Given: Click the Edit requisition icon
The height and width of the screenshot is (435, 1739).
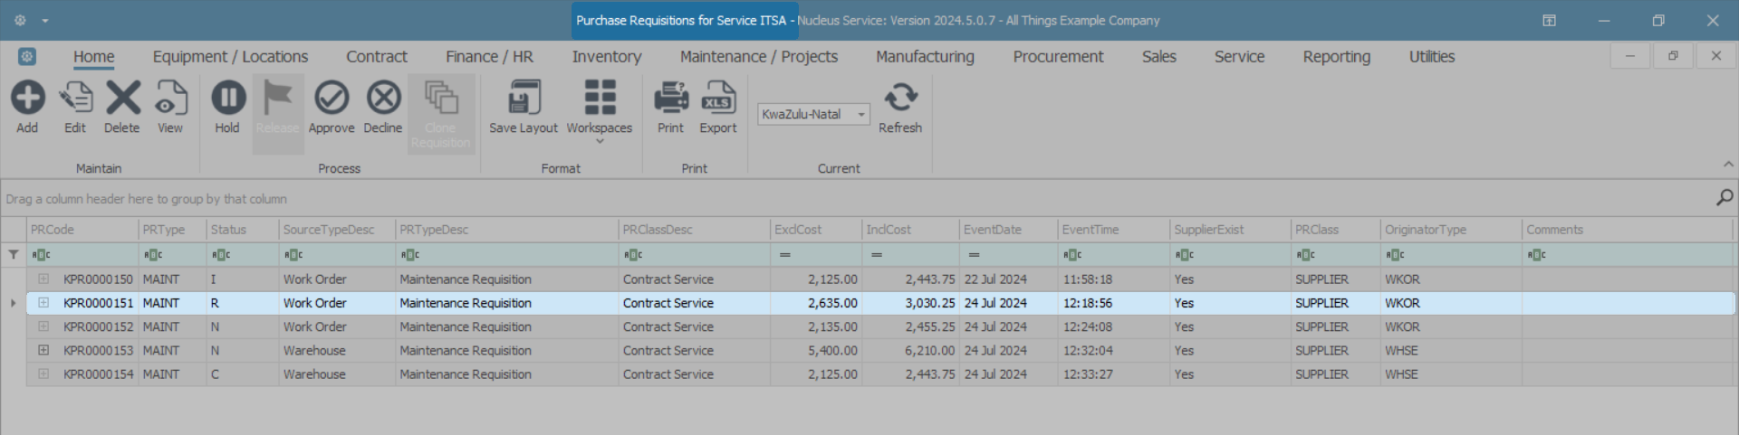Looking at the screenshot, I should [x=75, y=98].
